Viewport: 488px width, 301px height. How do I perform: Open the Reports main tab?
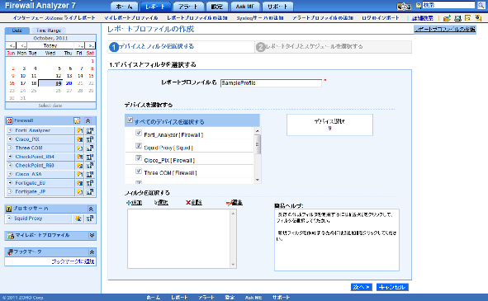click(x=155, y=7)
